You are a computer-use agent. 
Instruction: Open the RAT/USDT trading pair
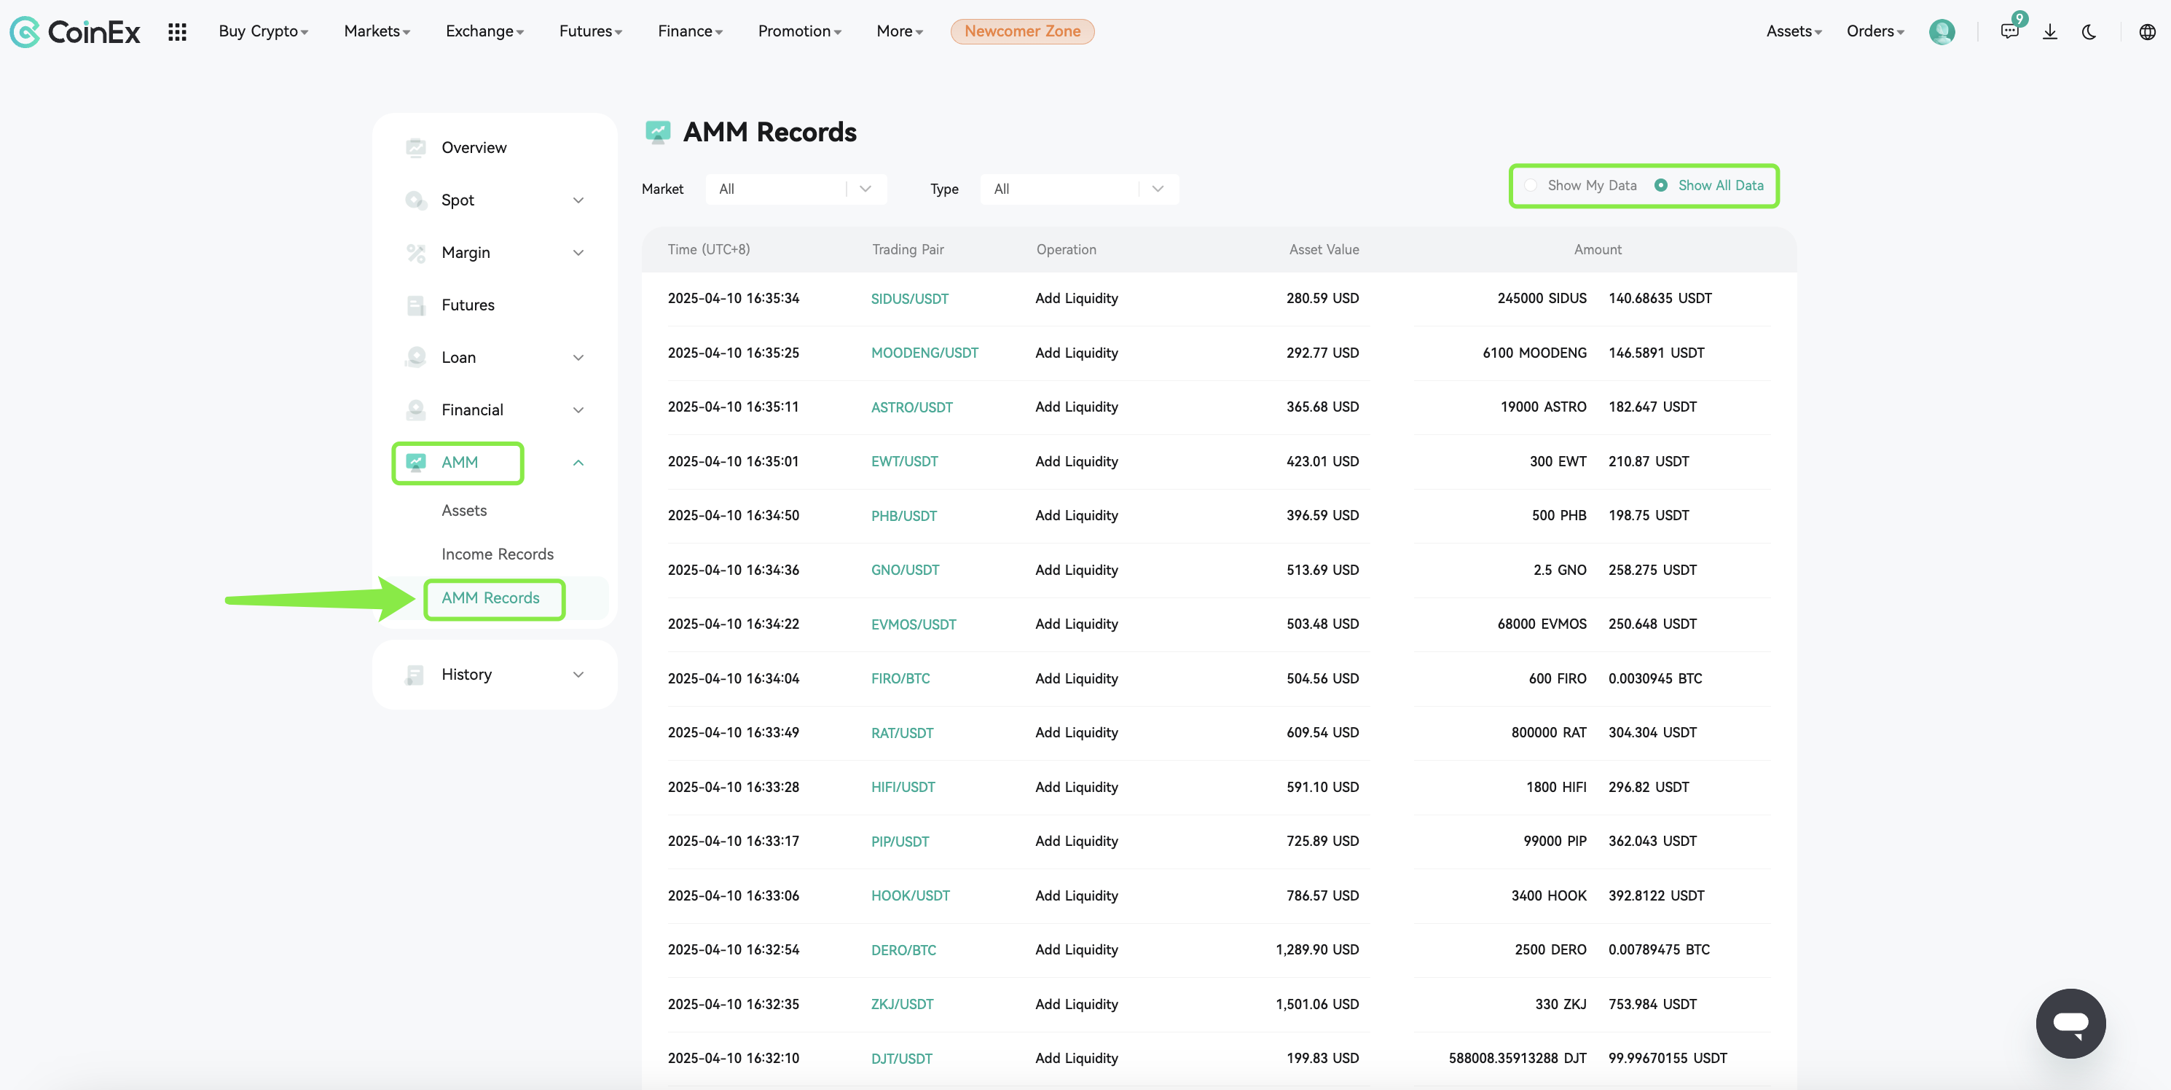(902, 734)
